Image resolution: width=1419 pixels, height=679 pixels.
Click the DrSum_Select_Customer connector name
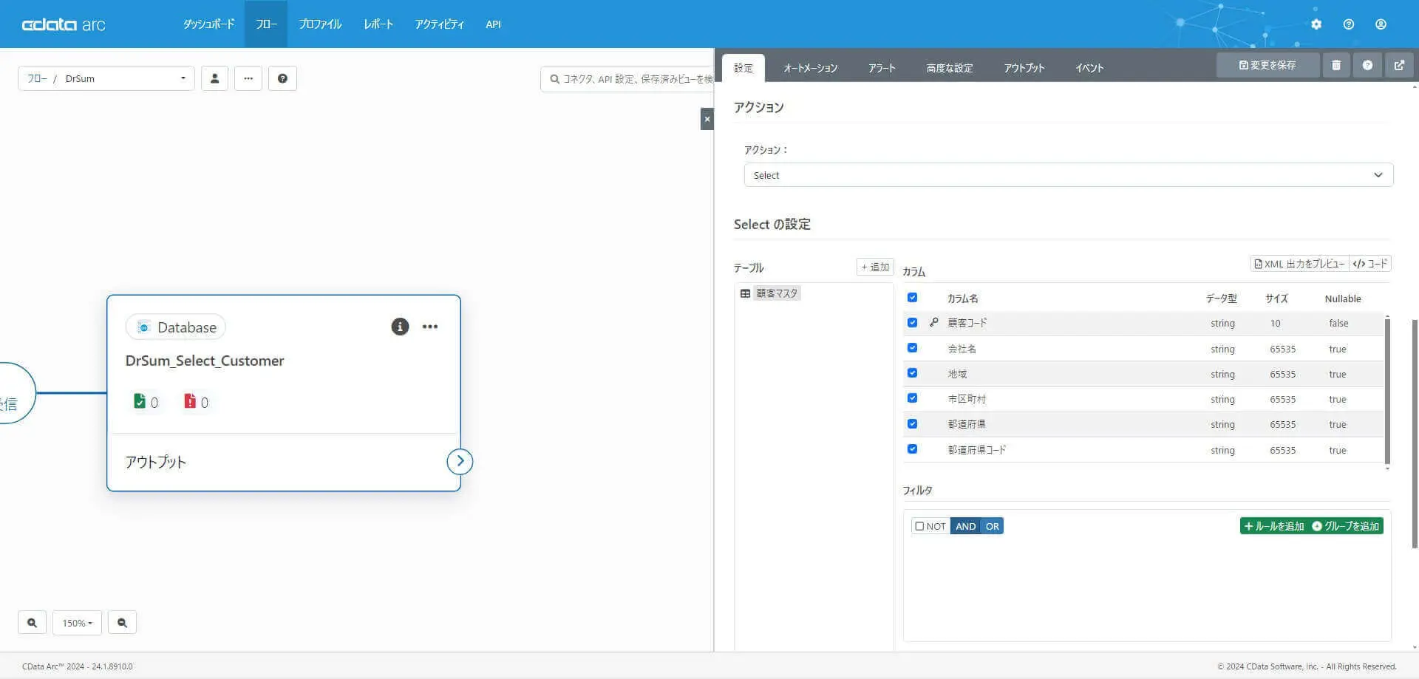pyautogui.click(x=205, y=361)
